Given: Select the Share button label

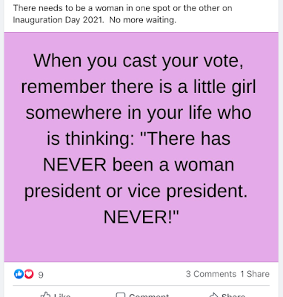Looking at the screenshot, I should pos(233,295).
